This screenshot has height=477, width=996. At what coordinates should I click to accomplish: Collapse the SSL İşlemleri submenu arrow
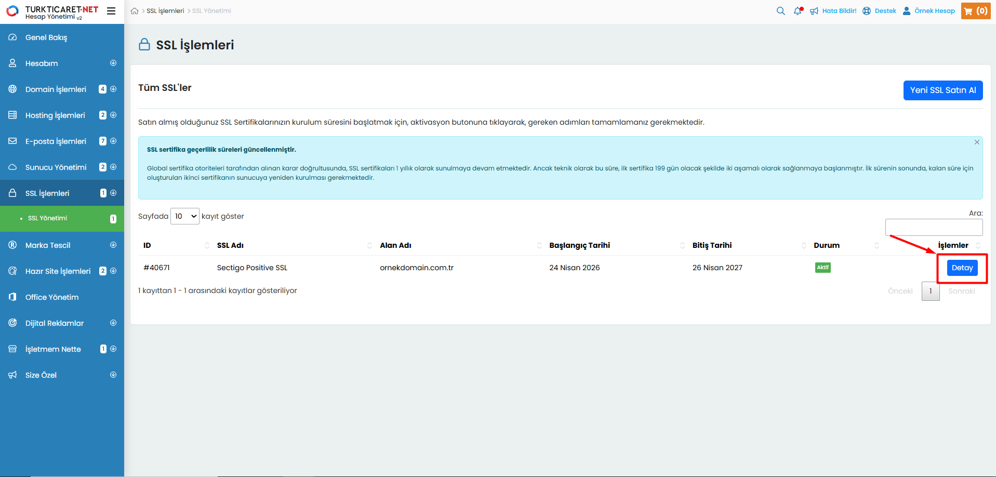click(113, 193)
